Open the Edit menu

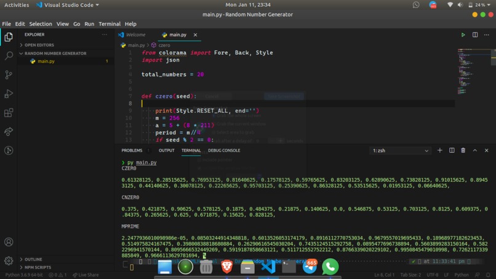point(20,24)
